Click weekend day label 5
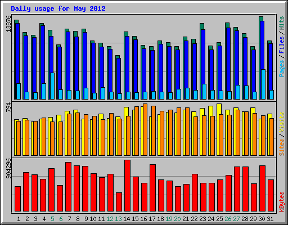Screen dimensions: 288x225 click(52, 219)
